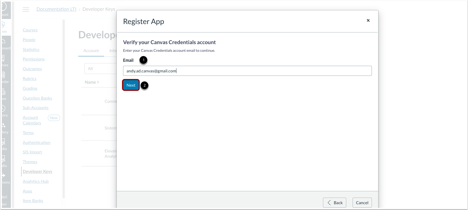
Task: Open the Developer Keys link
Action: point(38,171)
